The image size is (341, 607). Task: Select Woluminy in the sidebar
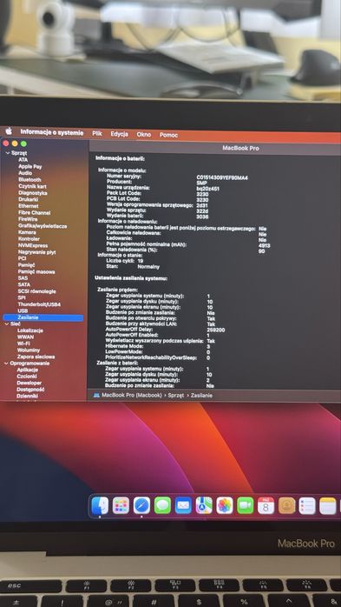pos(29,350)
